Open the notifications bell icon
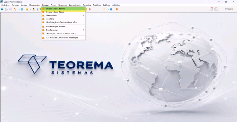This screenshot has width=237, height=122. (211, 9)
